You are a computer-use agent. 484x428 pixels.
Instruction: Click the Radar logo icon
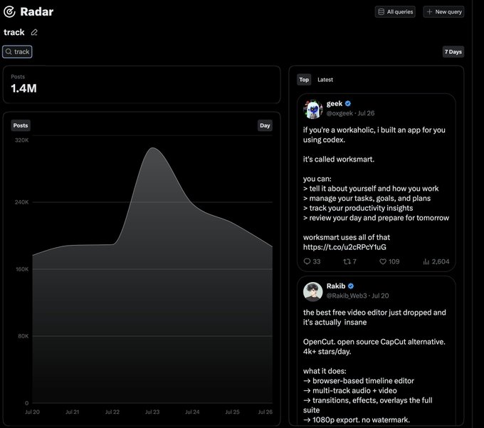pyautogui.click(x=9, y=11)
